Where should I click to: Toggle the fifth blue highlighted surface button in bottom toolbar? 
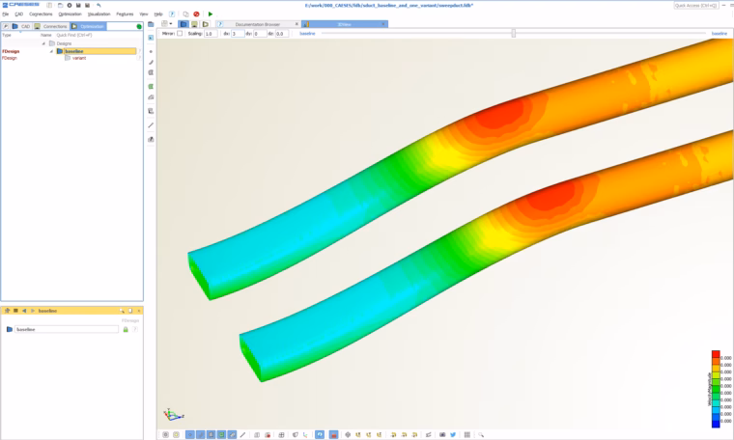[232, 435]
